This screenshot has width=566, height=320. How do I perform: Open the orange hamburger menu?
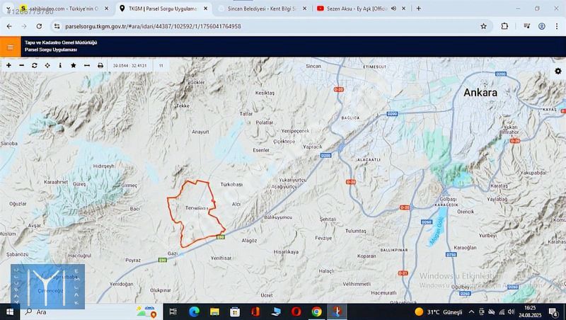(10, 47)
